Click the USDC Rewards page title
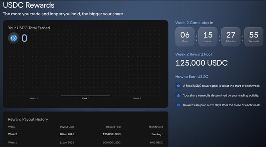Image resolution: width=266 pixels, height=147 pixels. [x=29, y=5]
